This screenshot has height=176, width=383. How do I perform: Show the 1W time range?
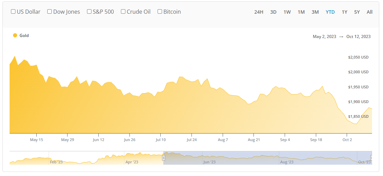pyautogui.click(x=287, y=12)
